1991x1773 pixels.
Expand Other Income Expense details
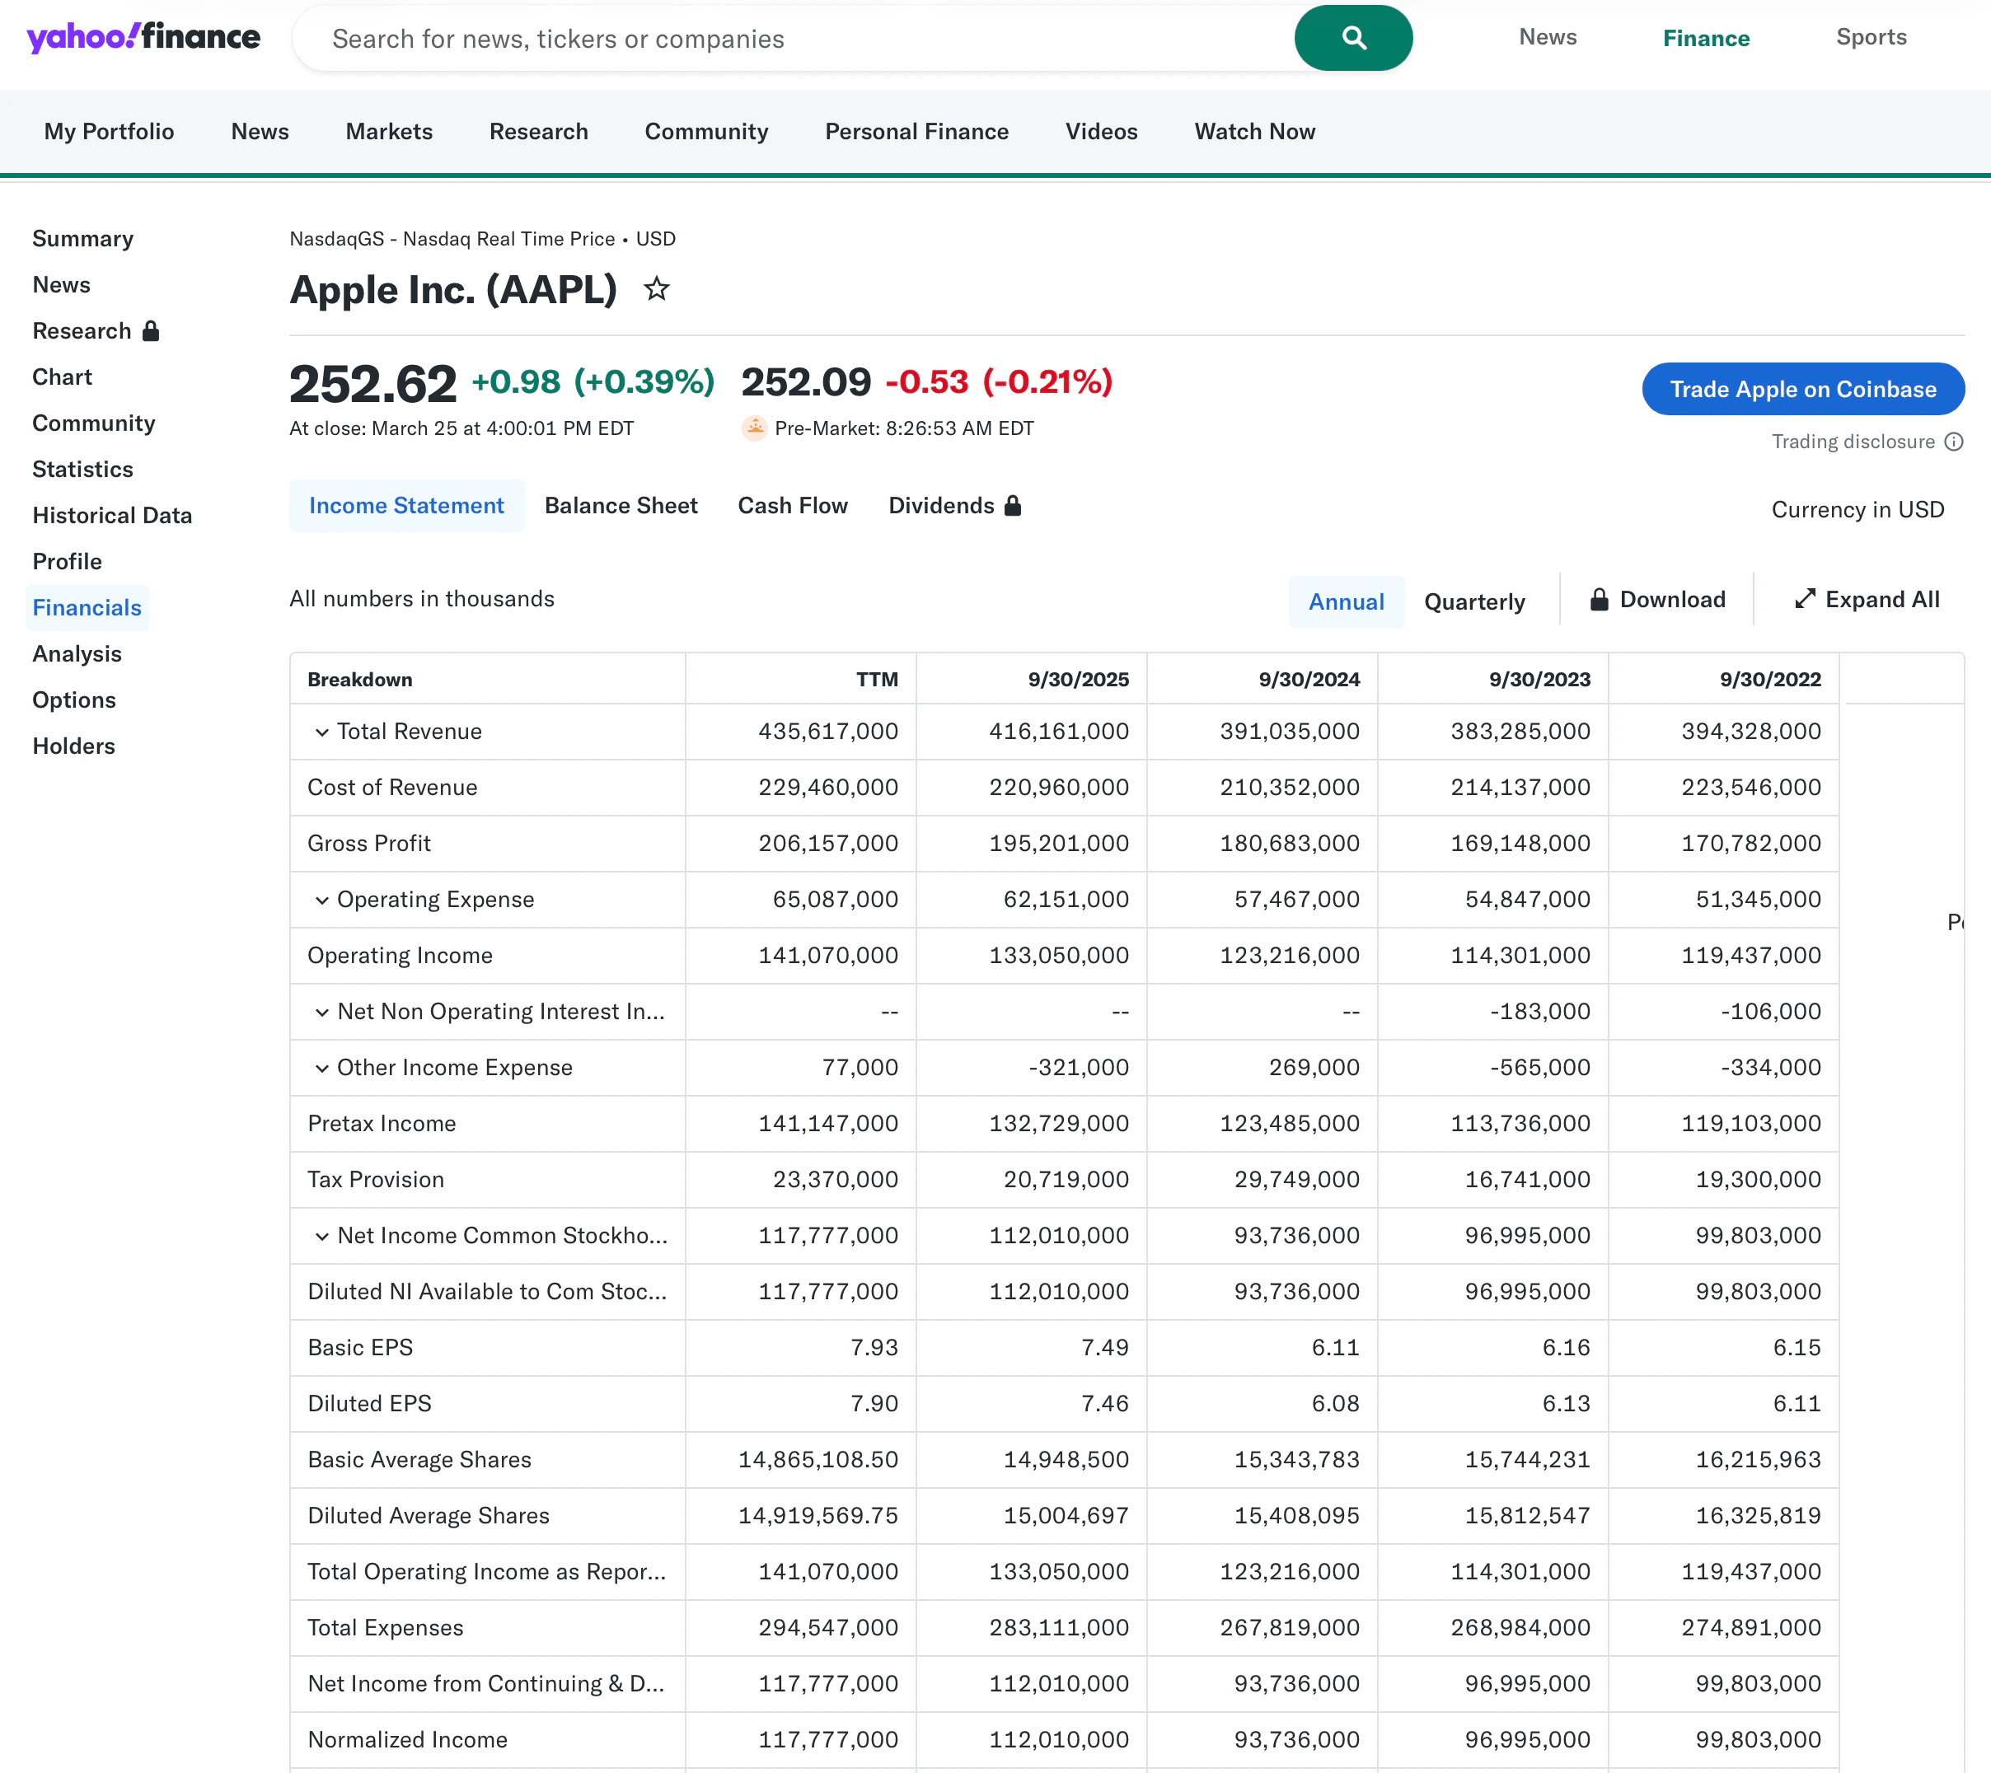pyautogui.click(x=321, y=1068)
